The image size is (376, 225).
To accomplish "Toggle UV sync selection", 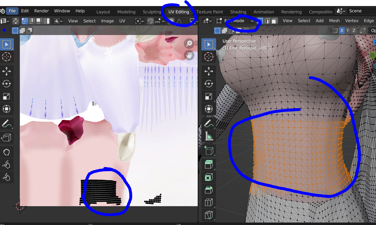I will click(x=16, y=21).
